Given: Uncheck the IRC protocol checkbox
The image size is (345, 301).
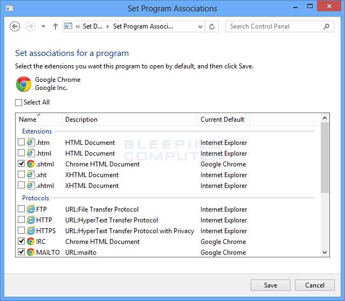Looking at the screenshot, I should [x=21, y=241].
